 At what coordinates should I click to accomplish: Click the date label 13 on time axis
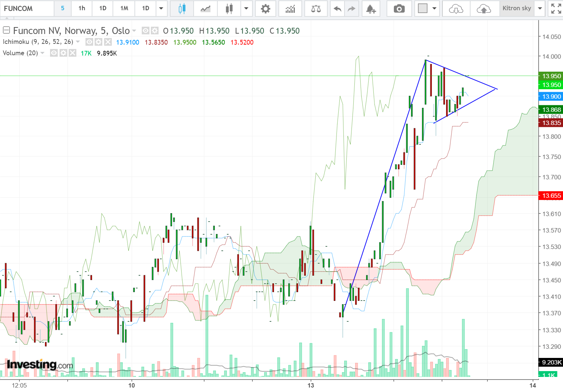click(311, 385)
